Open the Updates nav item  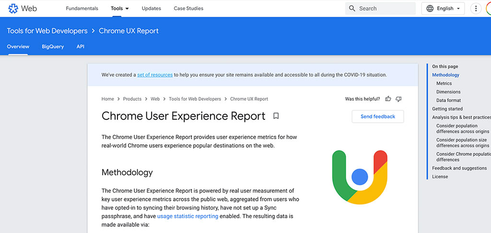pyautogui.click(x=151, y=9)
